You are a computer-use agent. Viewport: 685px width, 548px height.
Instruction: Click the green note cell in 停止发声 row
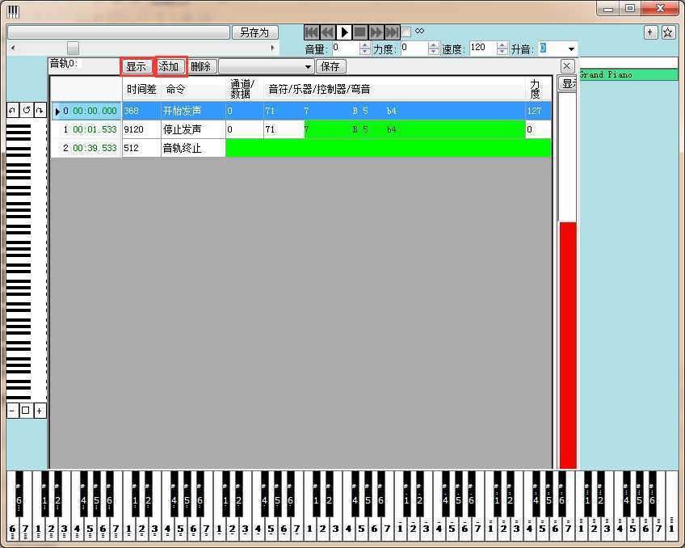[414, 129]
